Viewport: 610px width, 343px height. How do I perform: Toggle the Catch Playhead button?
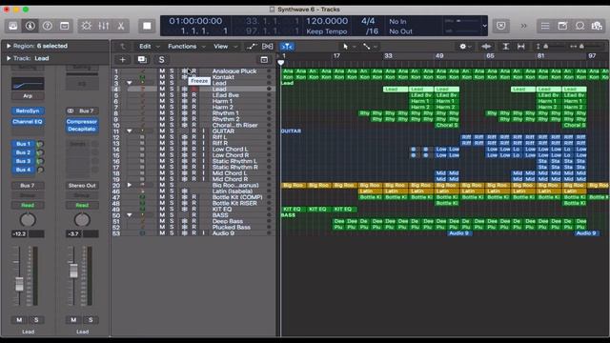click(x=287, y=47)
